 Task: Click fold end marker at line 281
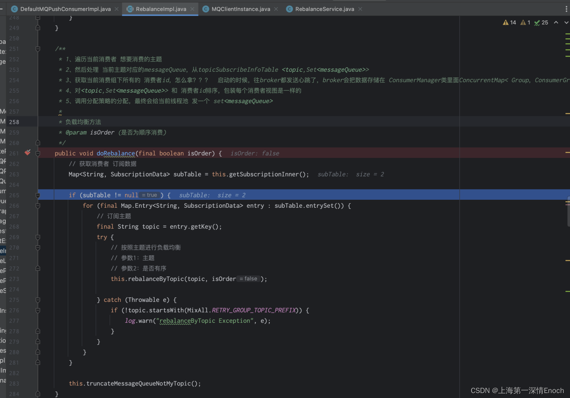(38, 363)
